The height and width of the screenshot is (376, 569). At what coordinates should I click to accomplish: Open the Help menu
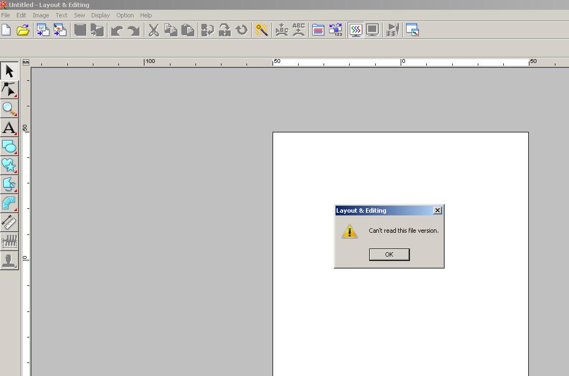point(146,15)
